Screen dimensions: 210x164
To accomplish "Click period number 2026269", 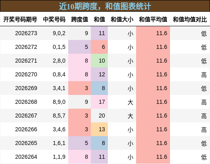I will tap(26, 88).
